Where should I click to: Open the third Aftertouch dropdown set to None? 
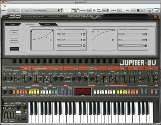click(x=131, y=45)
